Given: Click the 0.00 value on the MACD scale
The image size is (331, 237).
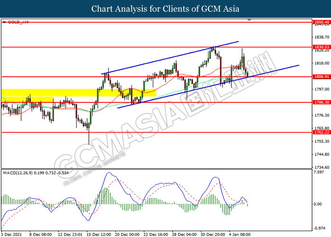Looking at the screenshot, I should [318, 204].
